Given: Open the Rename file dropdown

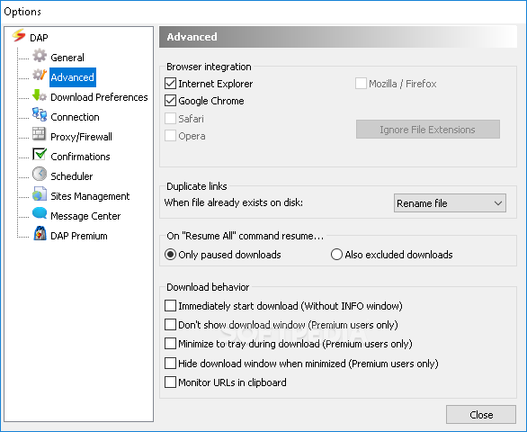Looking at the screenshot, I should pyautogui.click(x=450, y=202).
